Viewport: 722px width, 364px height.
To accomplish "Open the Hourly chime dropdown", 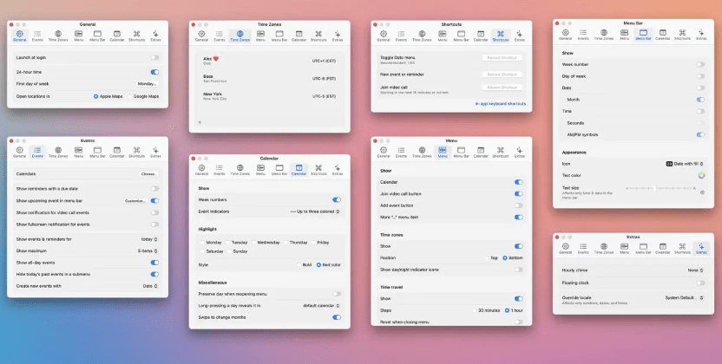I will tap(693, 270).
